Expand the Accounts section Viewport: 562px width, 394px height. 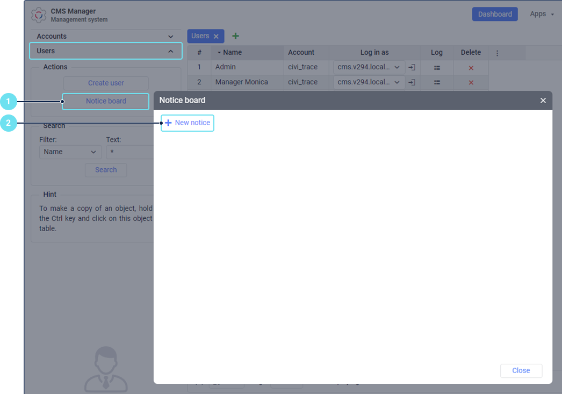pos(170,37)
